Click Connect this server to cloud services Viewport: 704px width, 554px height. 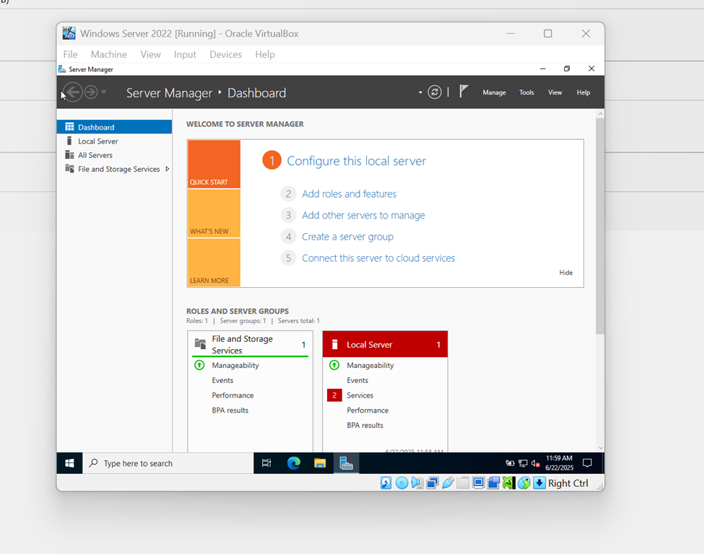378,258
